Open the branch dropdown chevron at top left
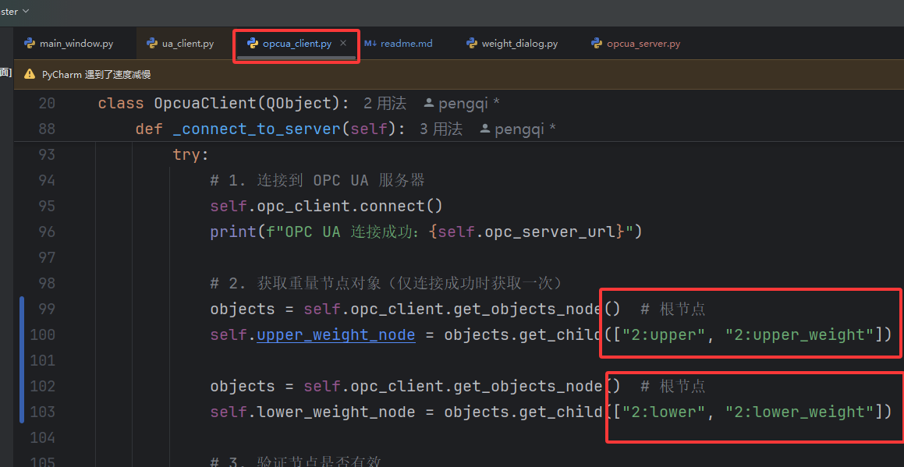 click(26, 11)
